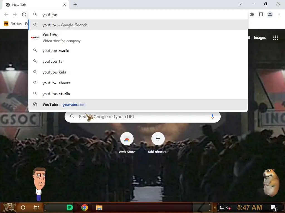This screenshot has height=213, width=285.
Task: Click the Chrome icon on the taskbar
Action: coord(85,207)
